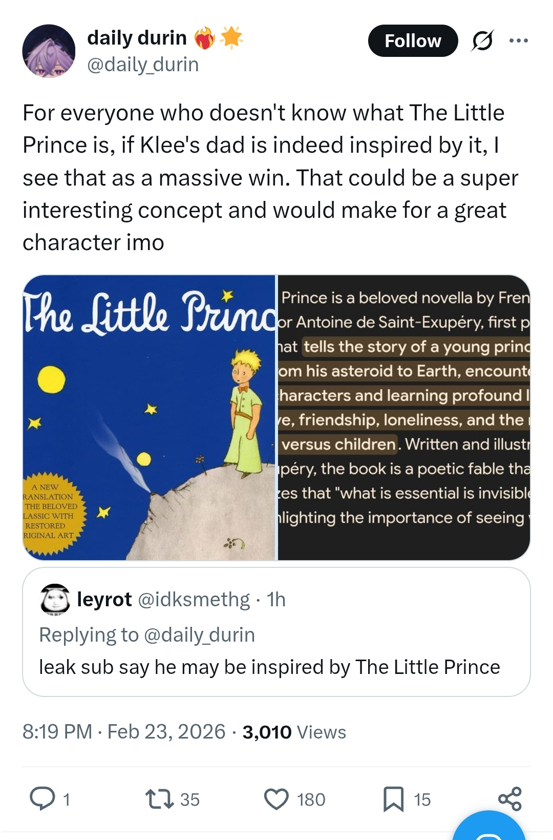Viewport: 553px width, 840px height.
Task: Bookmark this tweet
Action: click(393, 798)
